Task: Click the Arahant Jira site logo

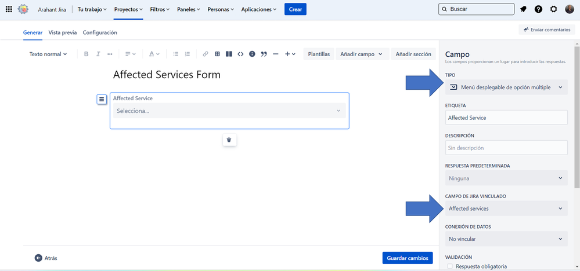Action: (23, 9)
